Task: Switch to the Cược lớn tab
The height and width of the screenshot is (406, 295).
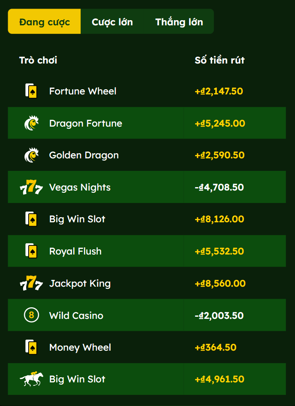Action: coord(112,22)
